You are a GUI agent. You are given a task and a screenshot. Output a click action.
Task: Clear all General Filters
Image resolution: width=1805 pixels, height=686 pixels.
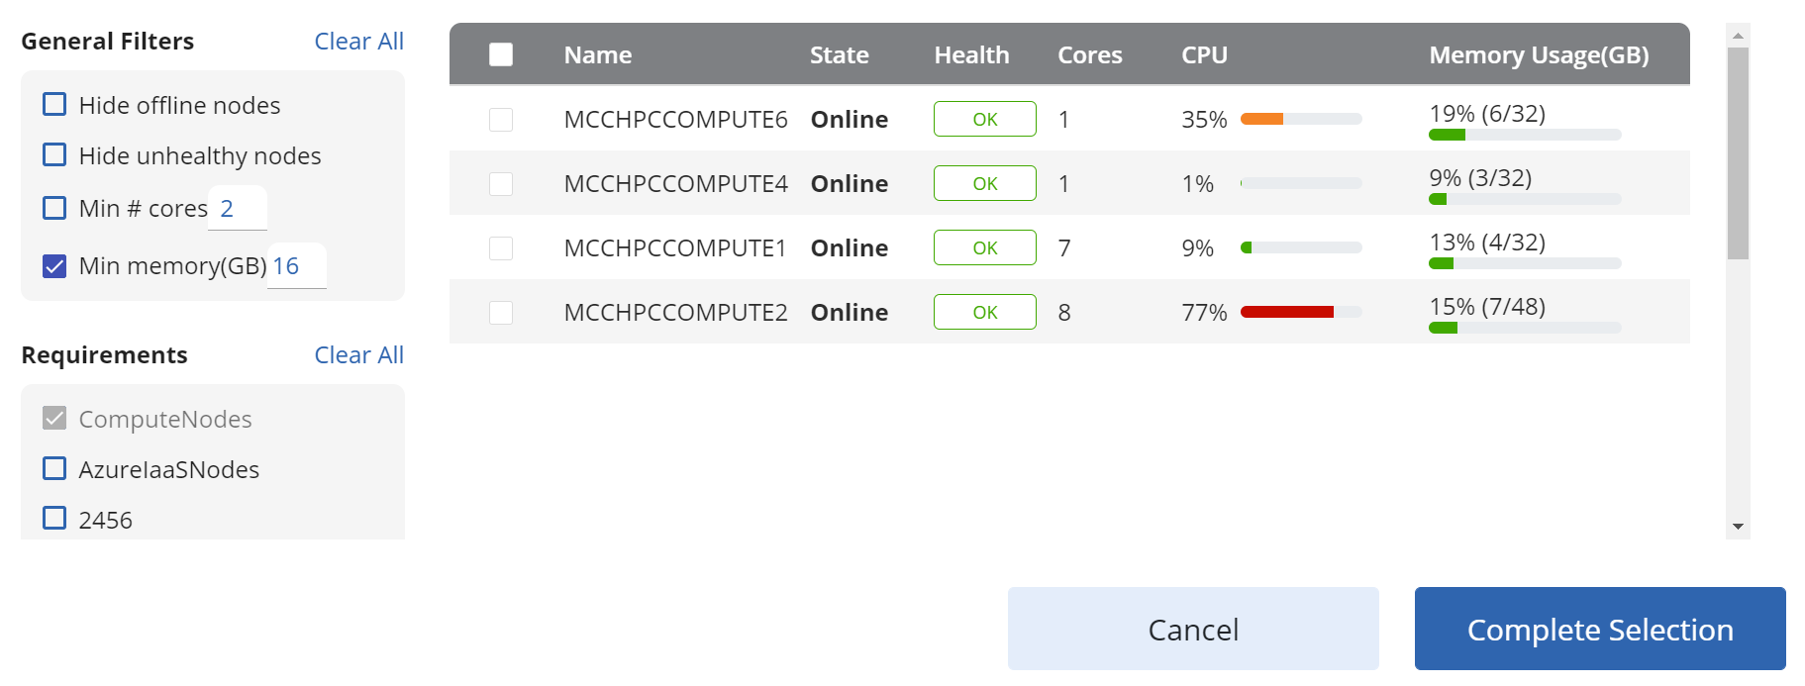[358, 42]
